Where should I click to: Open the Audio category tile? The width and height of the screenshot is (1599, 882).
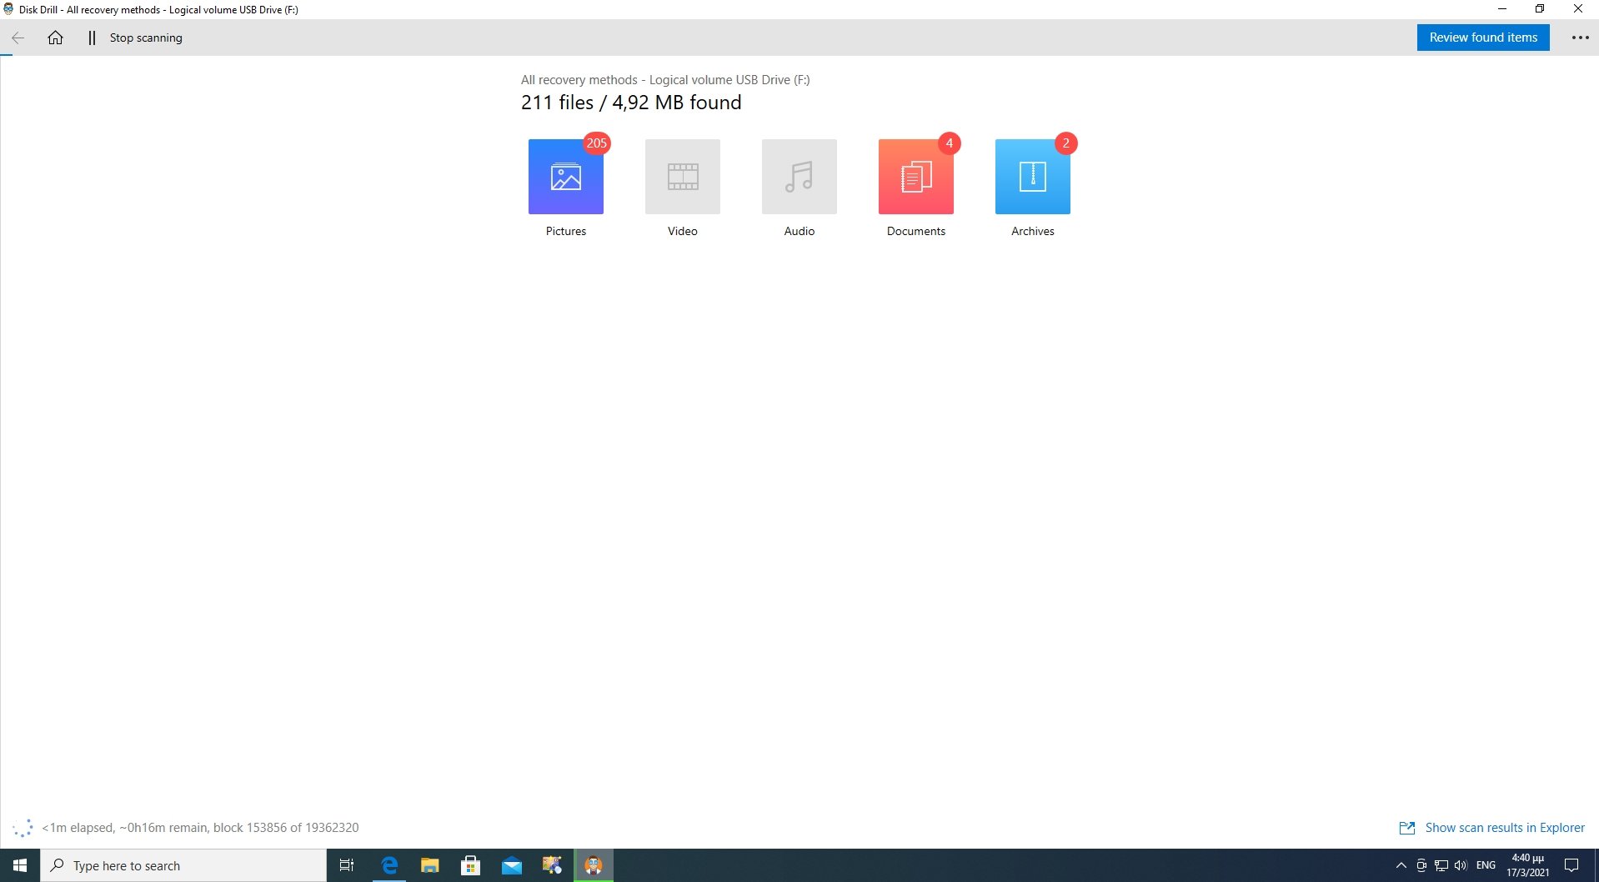click(799, 177)
